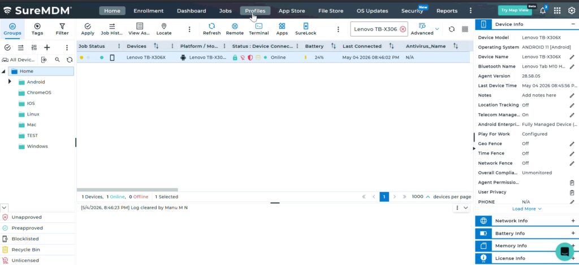Click Load More in Device Info
579x265 pixels.
coord(527,209)
